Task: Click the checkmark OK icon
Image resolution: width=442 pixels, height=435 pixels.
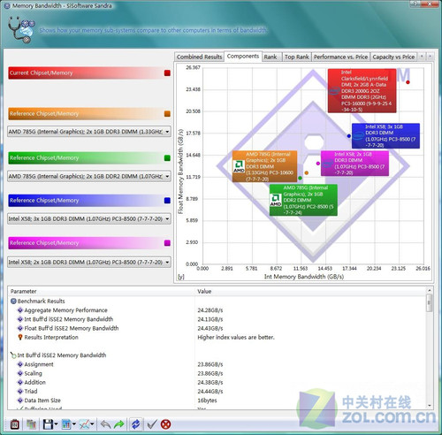Action: (152, 424)
